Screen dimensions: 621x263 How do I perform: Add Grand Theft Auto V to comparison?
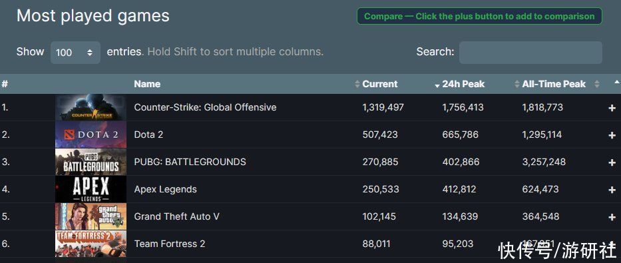coord(612,217)
